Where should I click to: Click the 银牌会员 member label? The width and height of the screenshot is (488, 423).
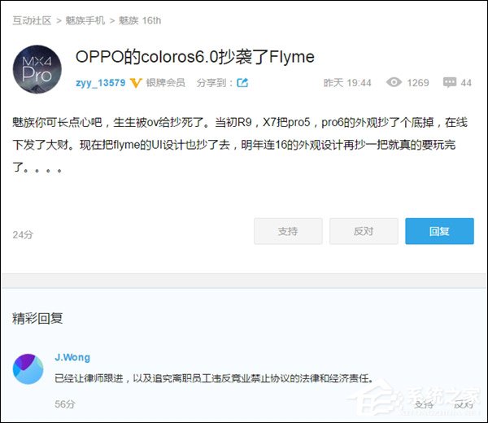click(166, 83)
